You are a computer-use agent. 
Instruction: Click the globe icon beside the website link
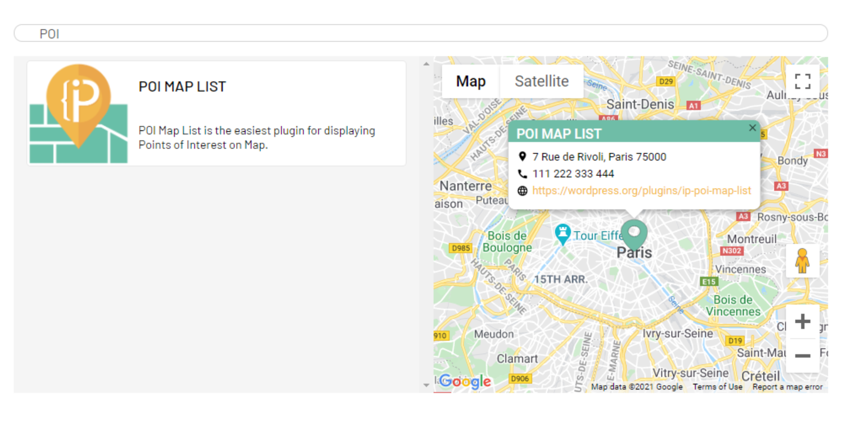(x=523, y=191)
